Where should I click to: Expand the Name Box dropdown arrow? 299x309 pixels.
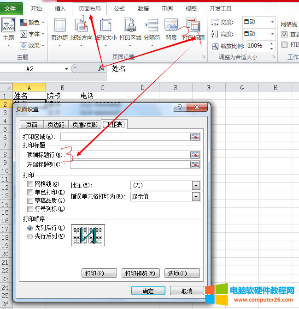tap(66, 69)
